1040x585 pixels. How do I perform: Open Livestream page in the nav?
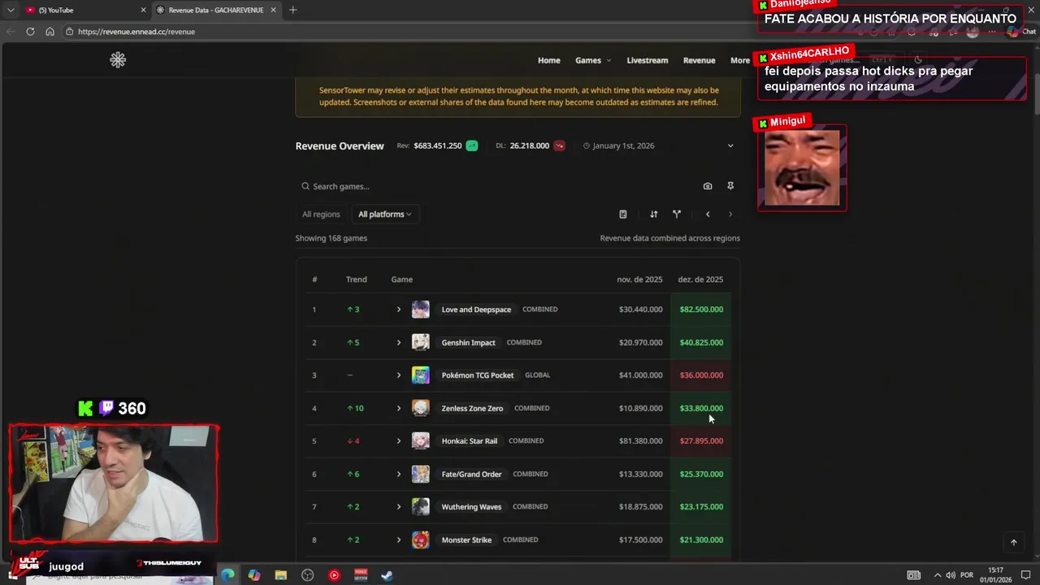(x=647, y=60)
